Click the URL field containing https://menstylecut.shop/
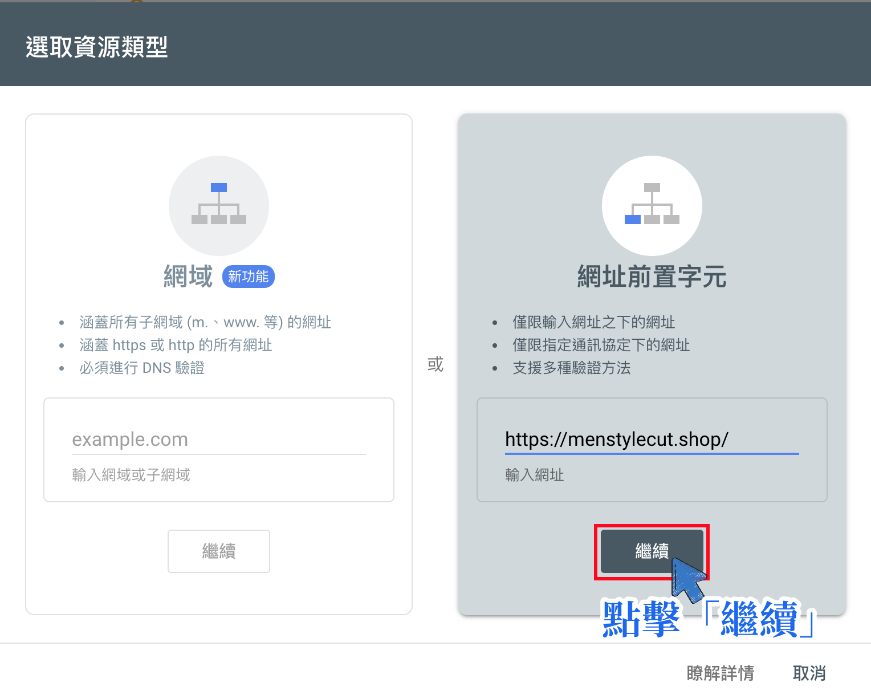 pyautogui.click(x=652, y=440)
